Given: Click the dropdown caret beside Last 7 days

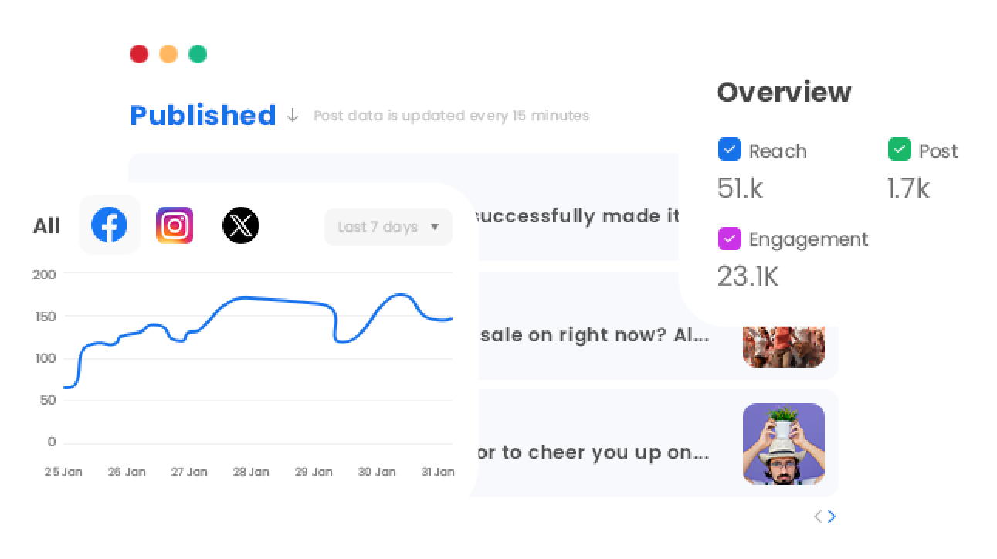Looking at the screenshot, I should pos(435,227).
